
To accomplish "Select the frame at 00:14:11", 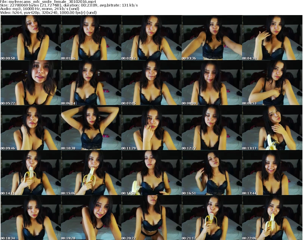I will click(31, 173).
